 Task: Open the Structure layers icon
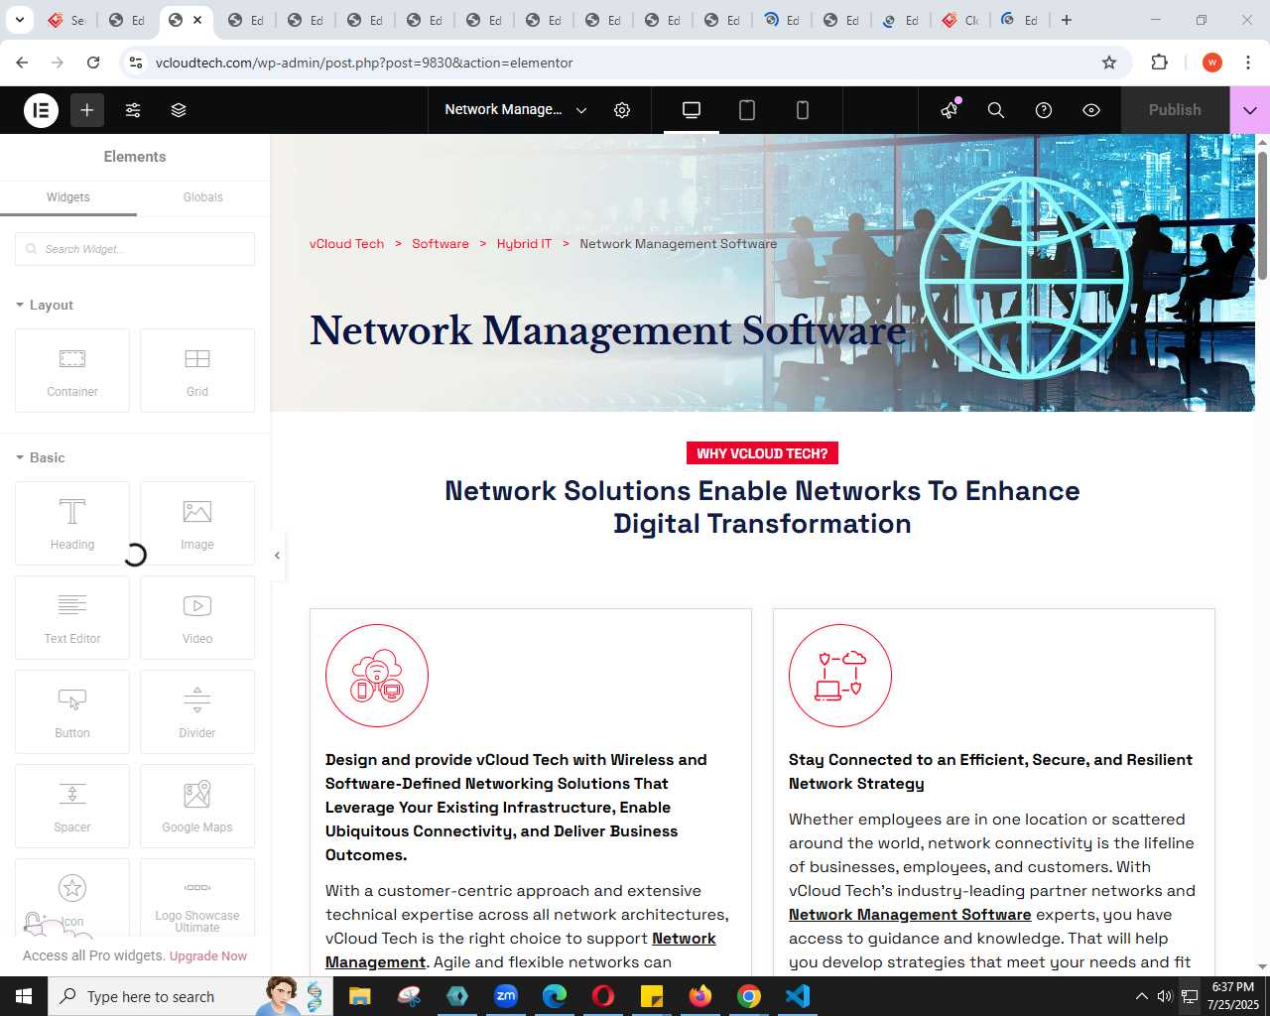(x=179, y=110)
